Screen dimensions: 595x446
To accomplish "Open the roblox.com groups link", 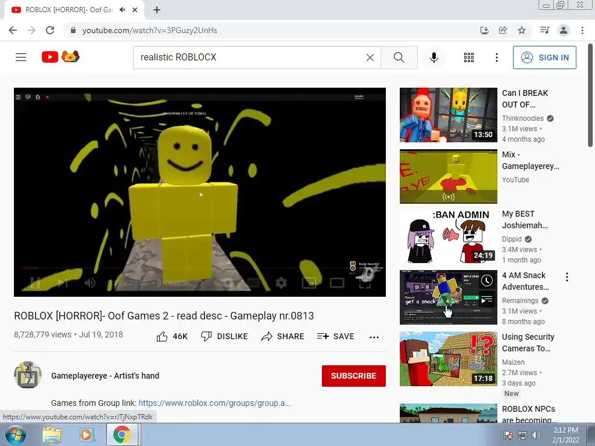I will tap(215, 403).
